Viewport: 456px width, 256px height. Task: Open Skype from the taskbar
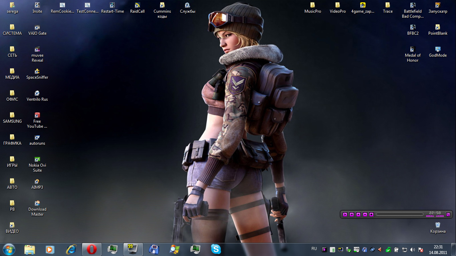[x=216, y=249]
